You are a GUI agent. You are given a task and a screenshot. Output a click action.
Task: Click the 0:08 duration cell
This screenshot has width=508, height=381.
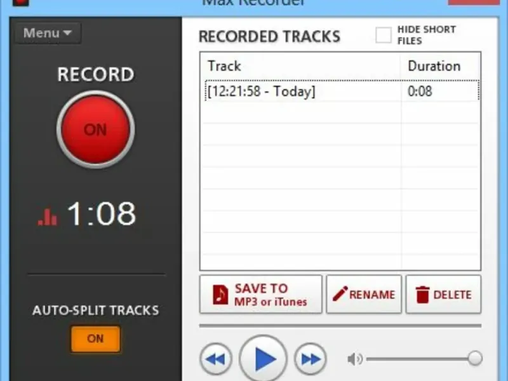pyautogui.click(x=420, y=91)
